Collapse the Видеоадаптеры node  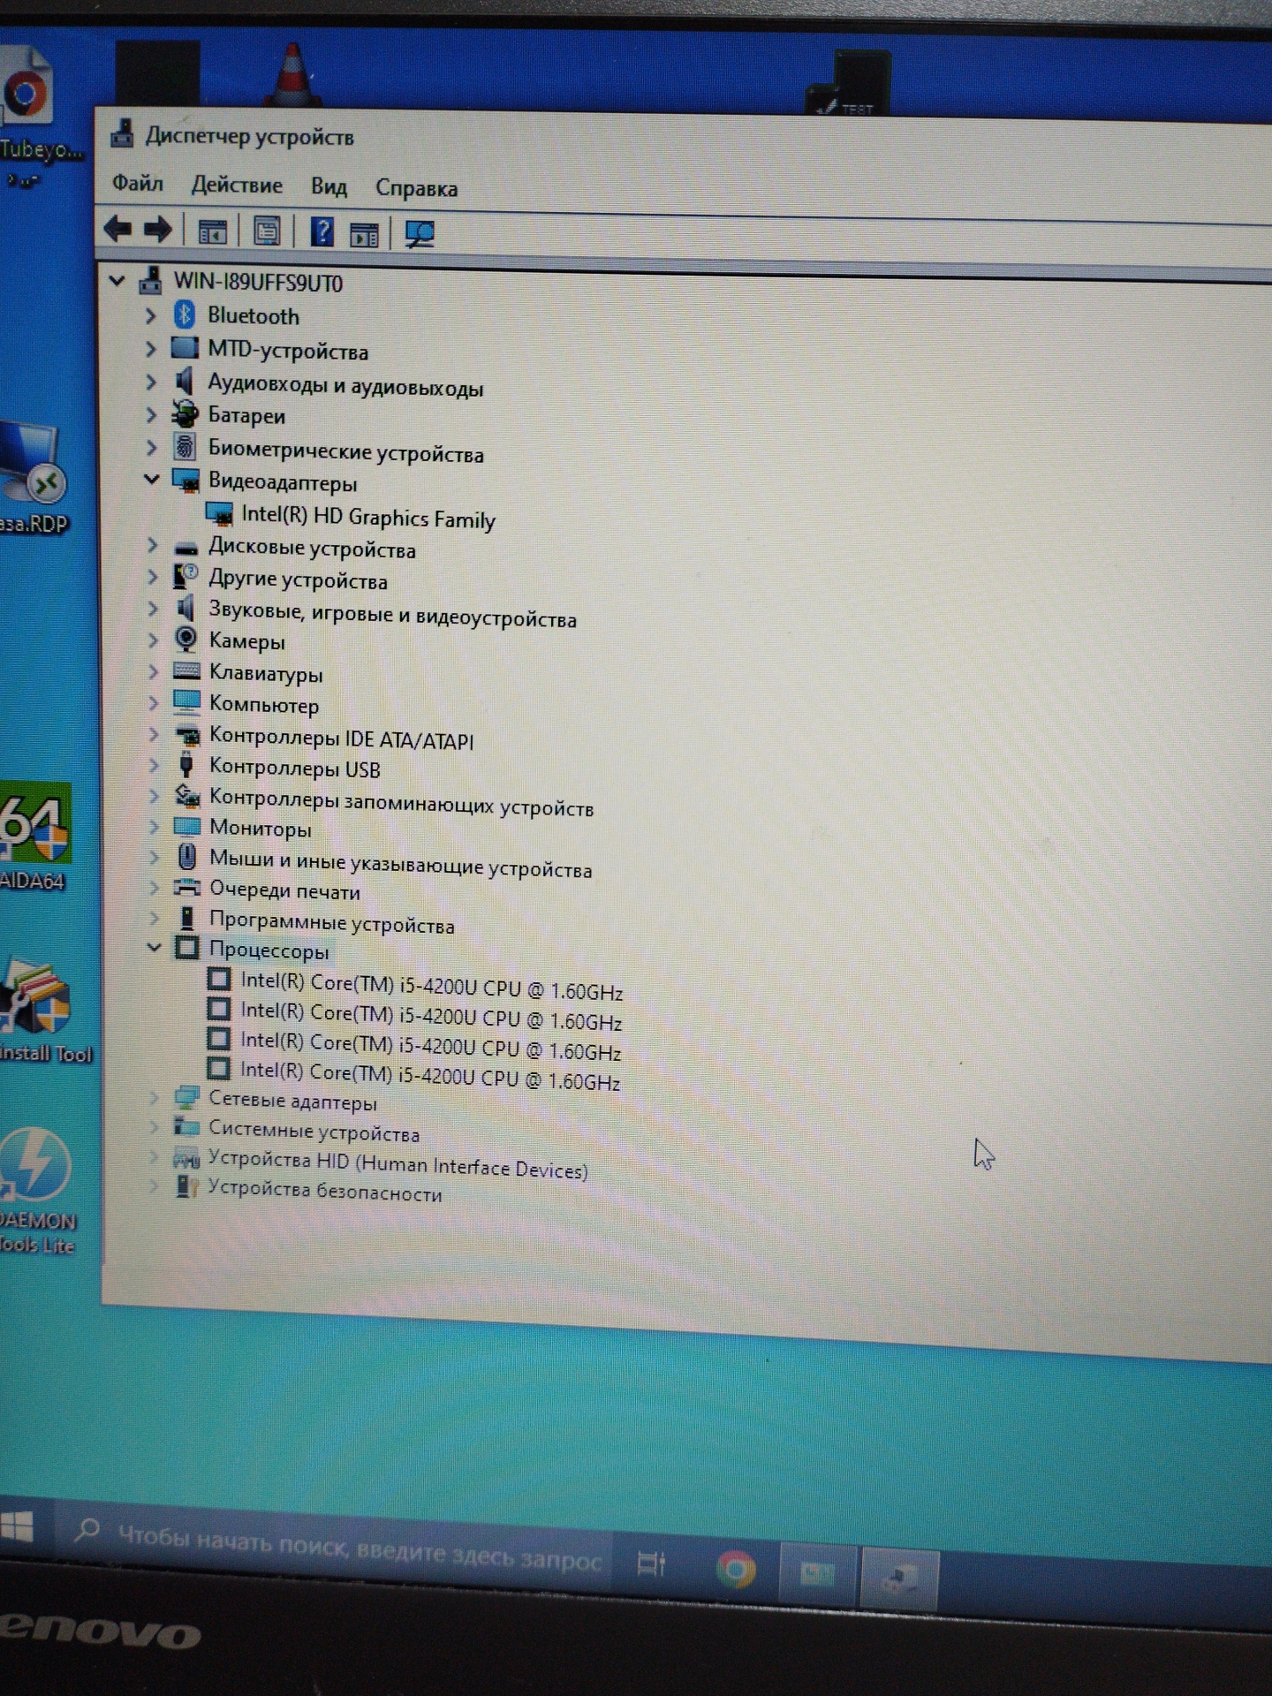click(152, 479)
